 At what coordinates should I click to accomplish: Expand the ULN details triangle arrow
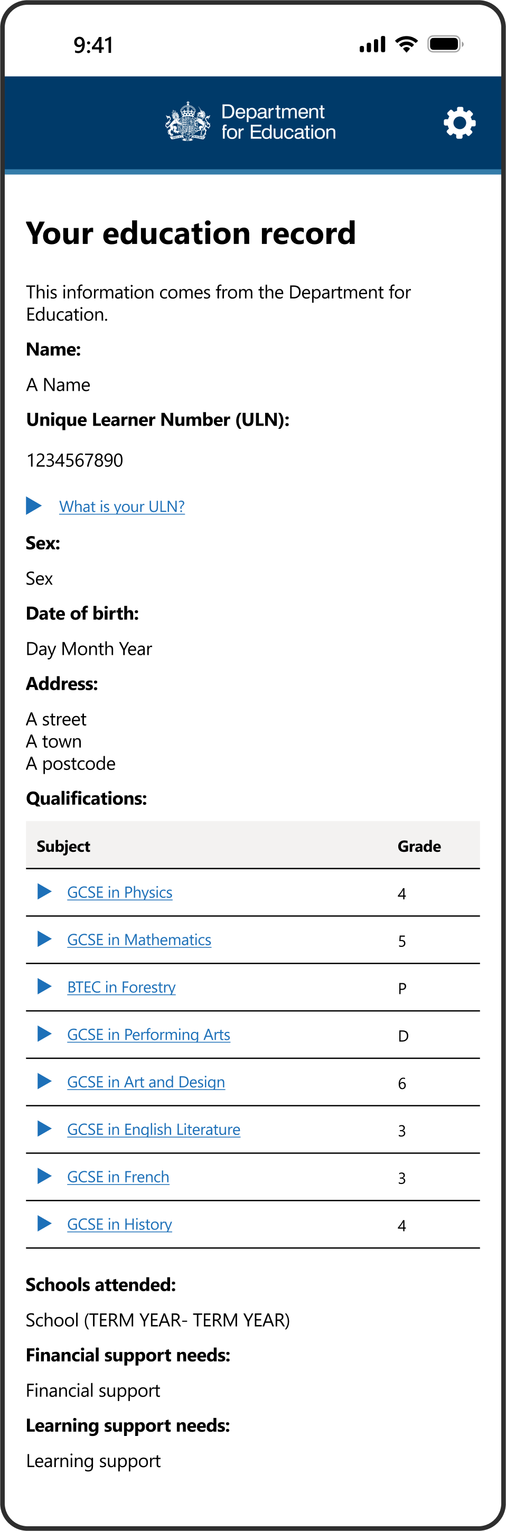[34, 506]
